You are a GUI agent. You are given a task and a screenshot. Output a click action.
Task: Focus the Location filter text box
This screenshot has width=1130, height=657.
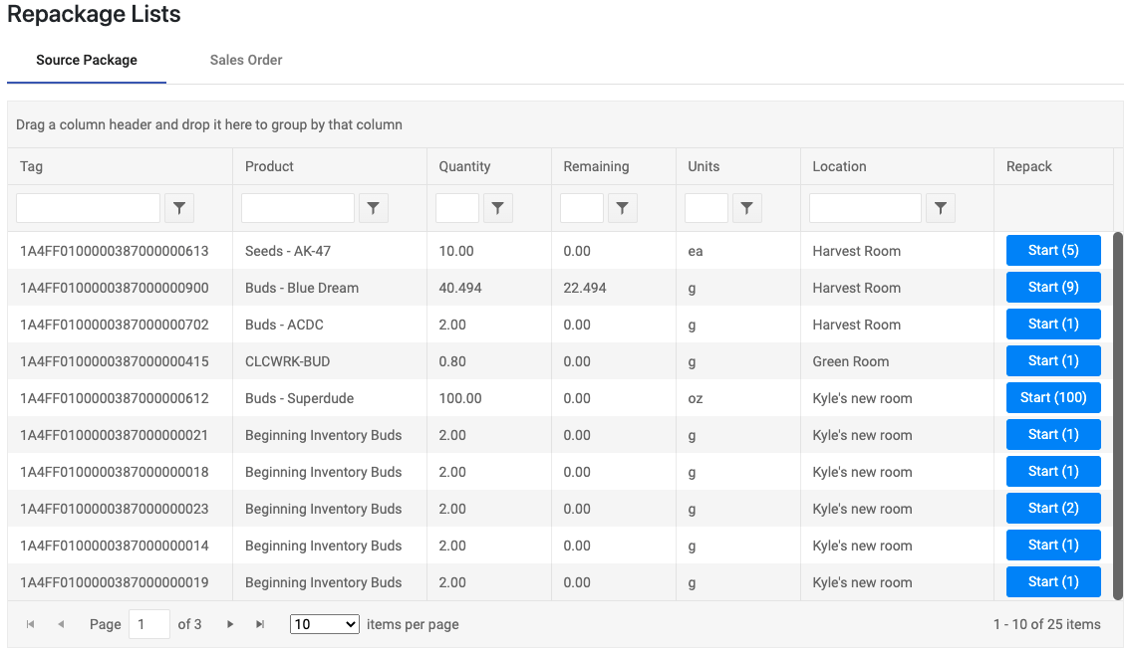click(865, 208)
